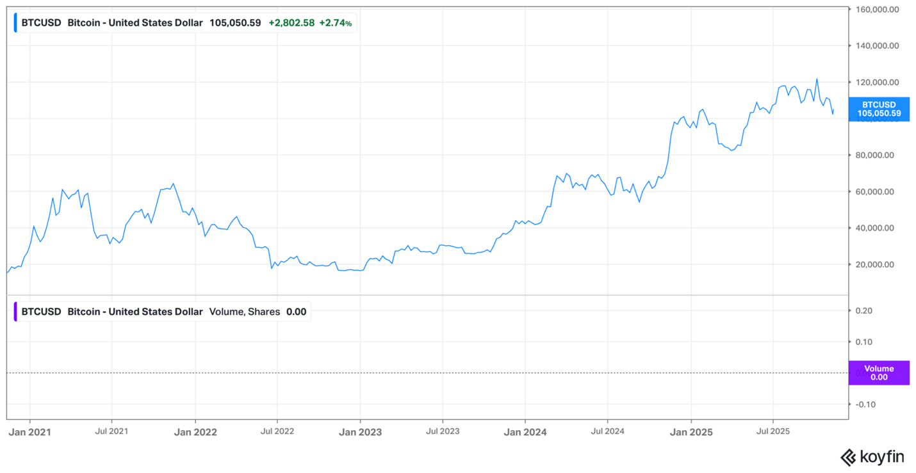The height and width of the screenshot is (473, 916).
Task: Click the +2.74% percent change value
Action: click(x=336, y=22)
